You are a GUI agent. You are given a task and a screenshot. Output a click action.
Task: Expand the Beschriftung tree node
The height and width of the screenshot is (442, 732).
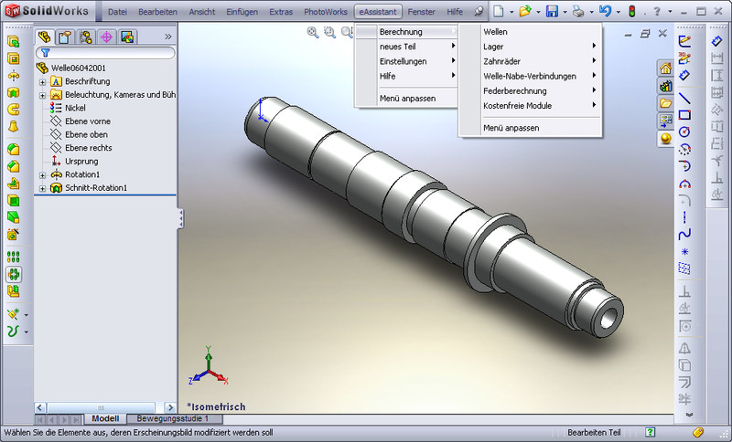click(42, 81)
